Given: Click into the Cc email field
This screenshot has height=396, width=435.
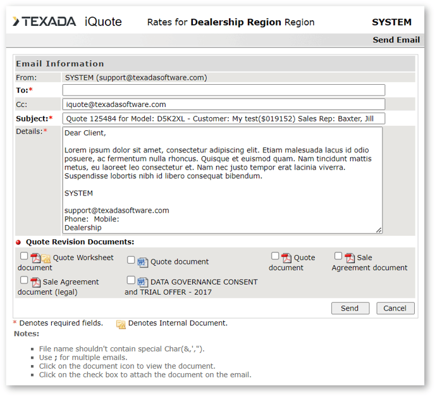Looking at the screenshot, I should click(223, 104).
